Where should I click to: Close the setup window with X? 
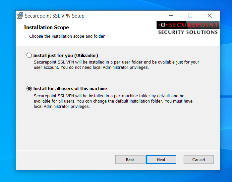[x=210, y=16]
